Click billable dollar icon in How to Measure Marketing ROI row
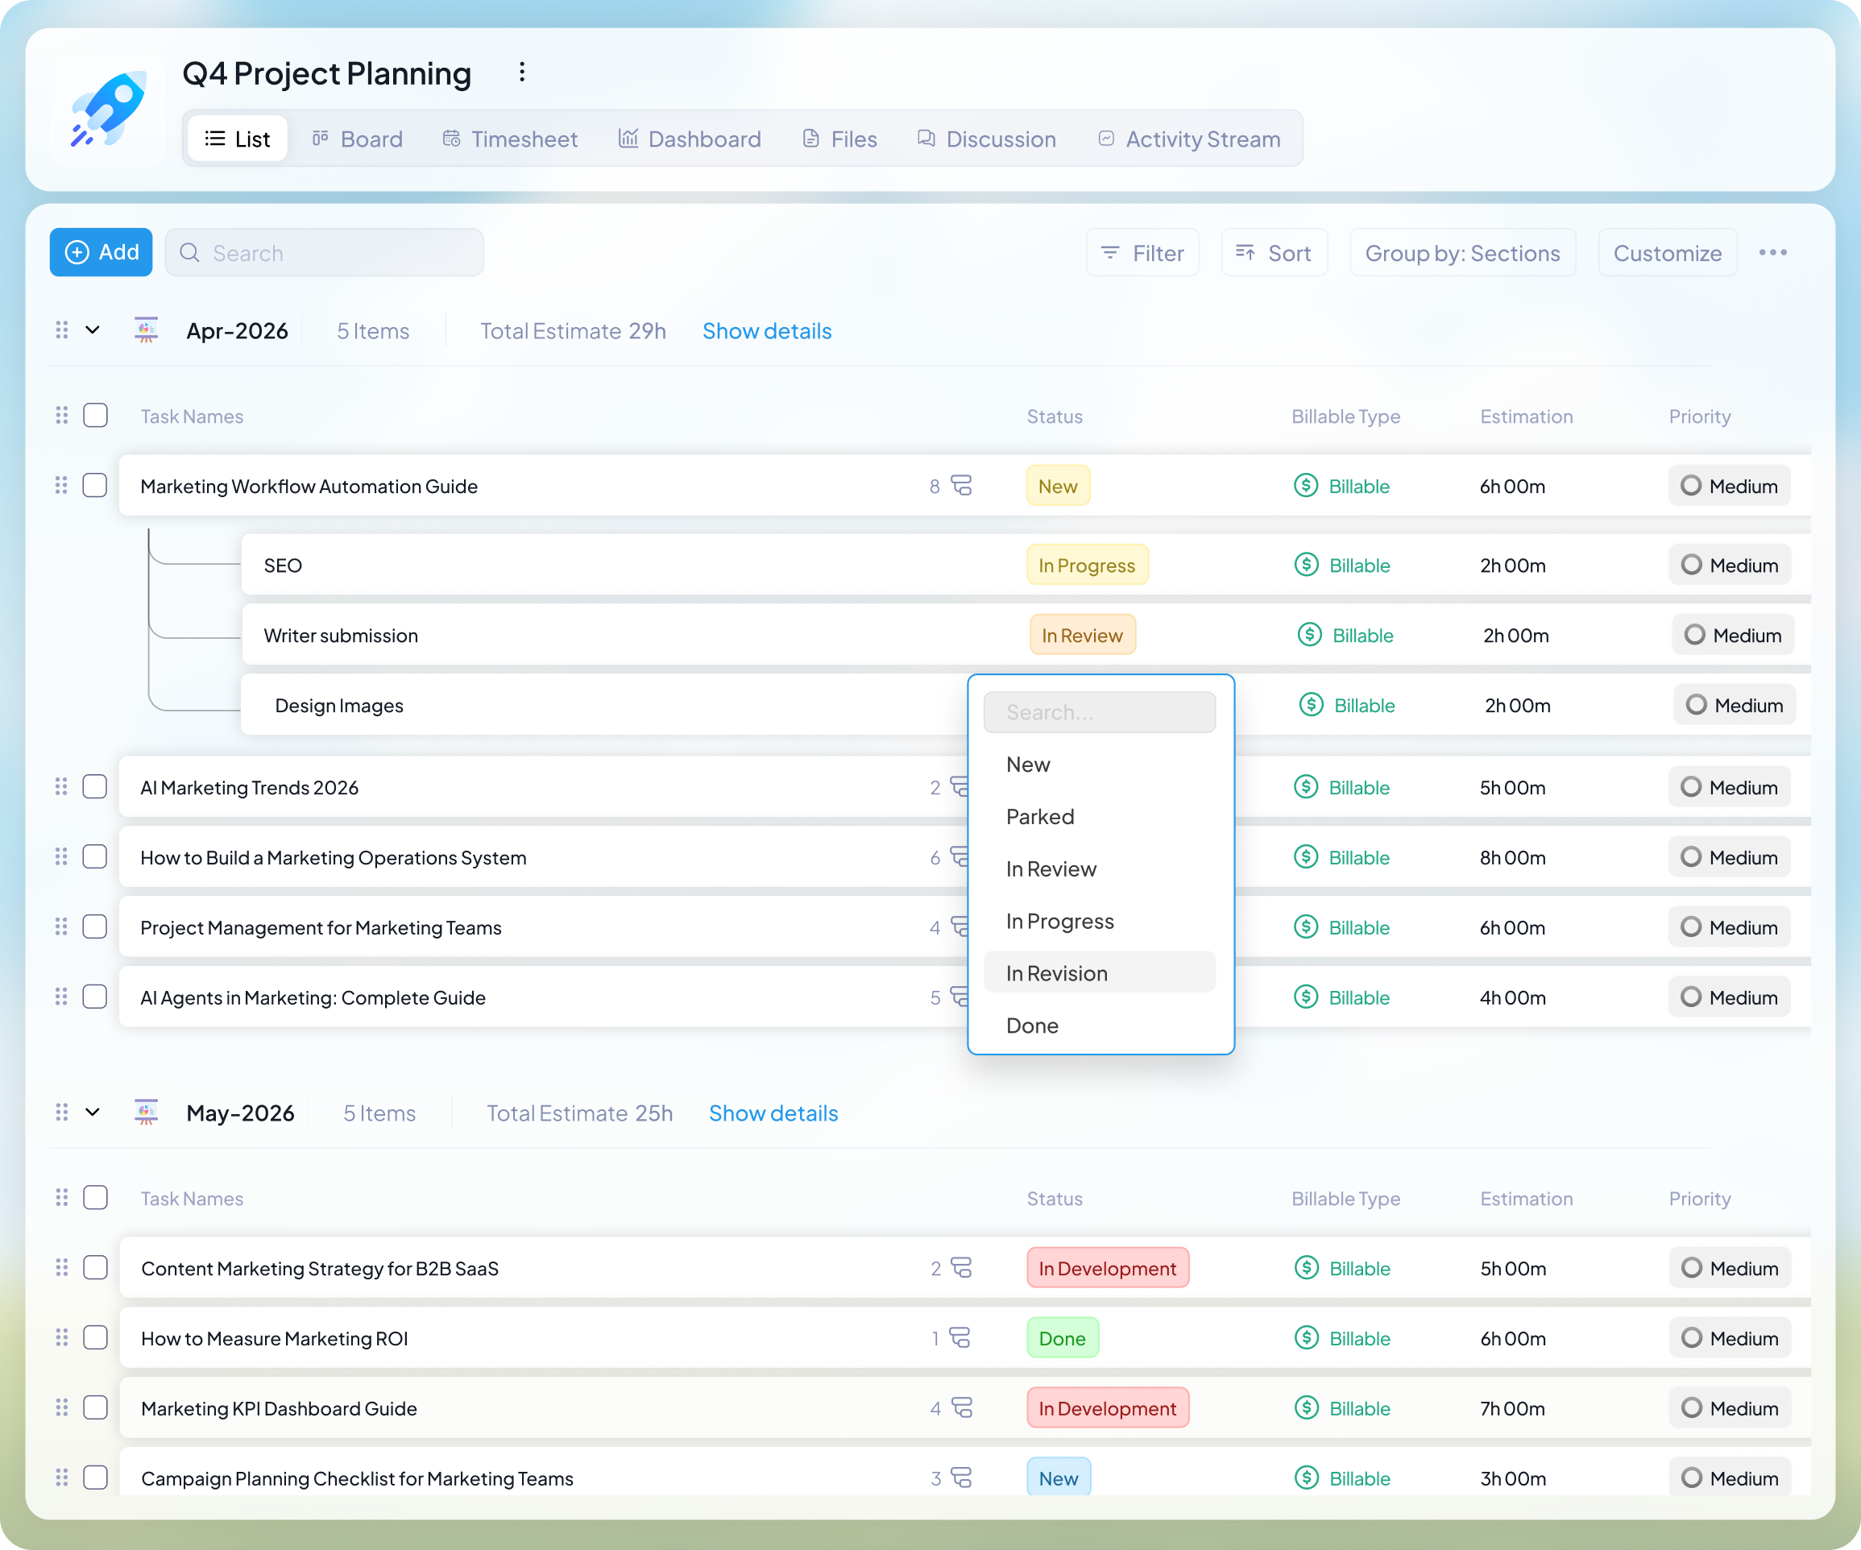 tap(1306, 1338)
